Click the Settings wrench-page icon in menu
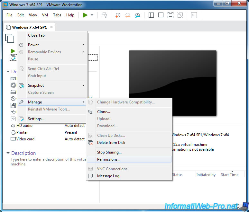249x212 pixels. [21, 119]
